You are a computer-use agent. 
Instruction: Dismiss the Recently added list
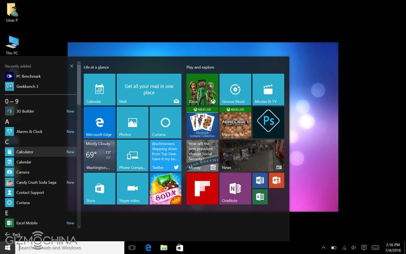pyautogui.click(x=71, y=66)
